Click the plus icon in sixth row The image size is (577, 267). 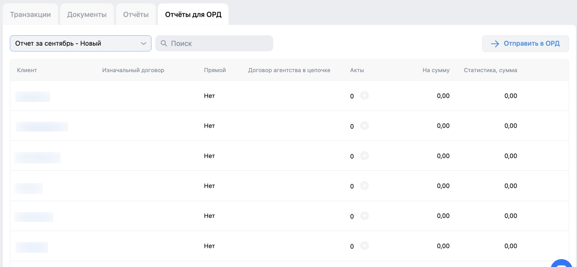364,245
